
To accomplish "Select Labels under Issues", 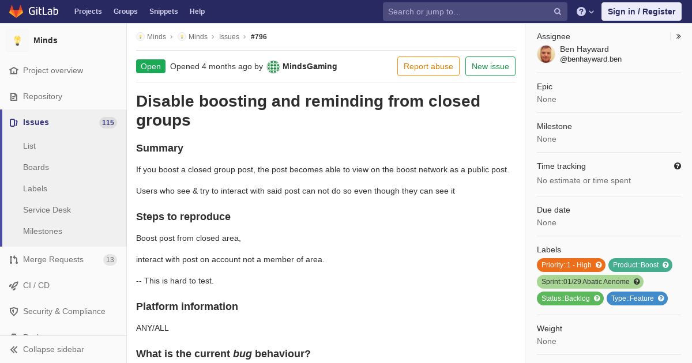I will (35, 188).
